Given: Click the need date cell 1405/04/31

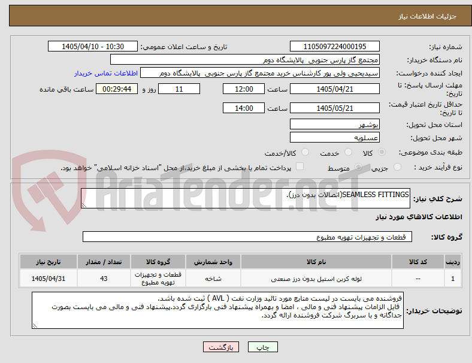Looking at the screenshot, I should coord(49,279).
